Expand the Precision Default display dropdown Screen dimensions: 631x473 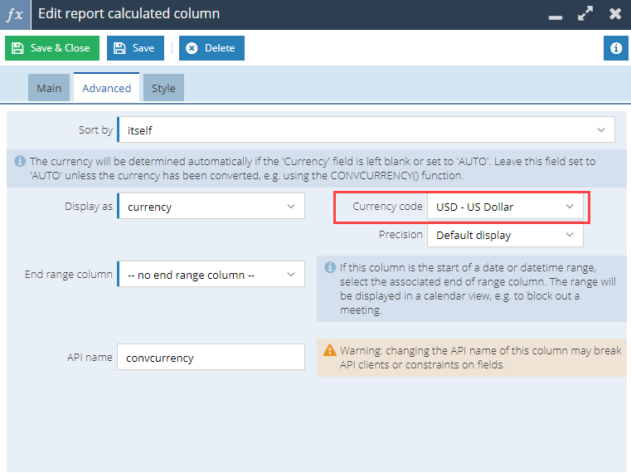tap(505, 235)
